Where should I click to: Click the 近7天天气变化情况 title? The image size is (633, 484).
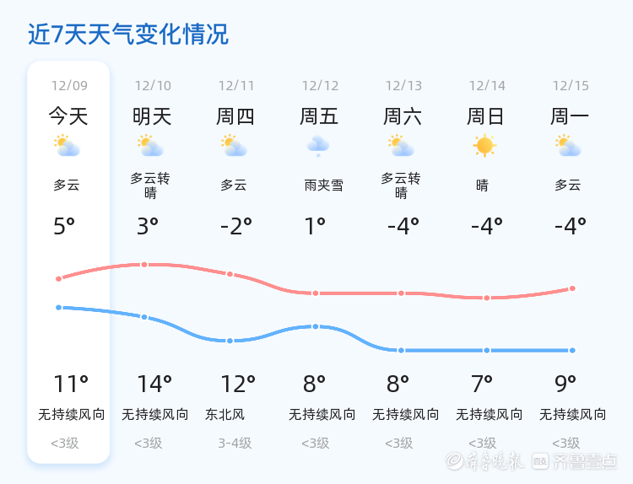pyautogui.click(x=128, y=35)
